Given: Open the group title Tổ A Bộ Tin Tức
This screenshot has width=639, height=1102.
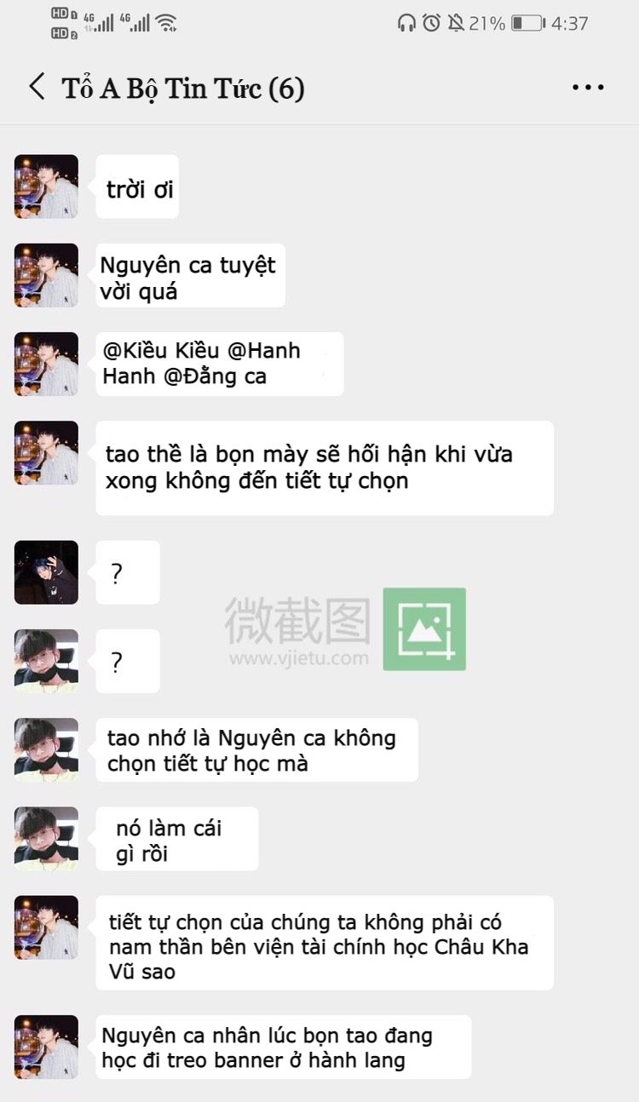Looking at the screenshot, I should click(x=183, y=88).
